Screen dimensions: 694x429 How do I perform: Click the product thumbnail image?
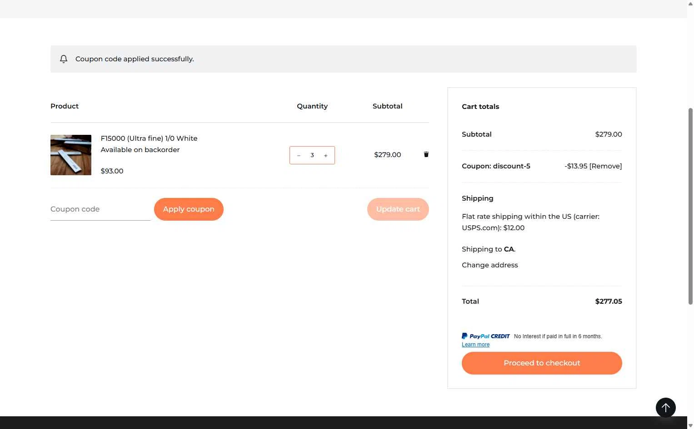[71, 155]
